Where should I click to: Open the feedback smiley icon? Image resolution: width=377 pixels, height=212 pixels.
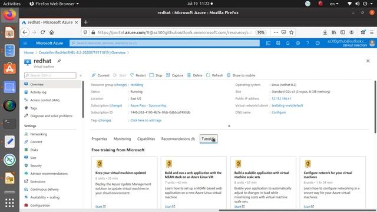pyautogui.click(x=318, y=43)
